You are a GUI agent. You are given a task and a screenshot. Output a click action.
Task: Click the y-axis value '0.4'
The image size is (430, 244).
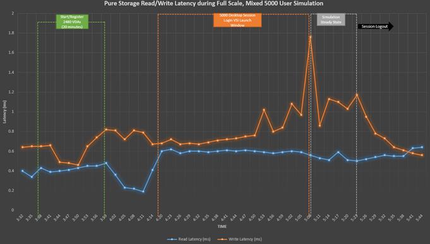click(x=11, y=171)
